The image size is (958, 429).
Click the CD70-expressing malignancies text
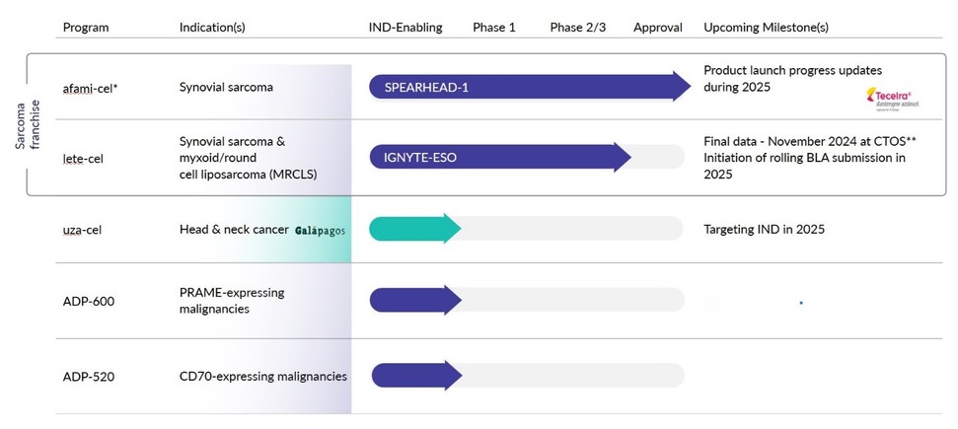pyautogui.click(x=262, y=376)
